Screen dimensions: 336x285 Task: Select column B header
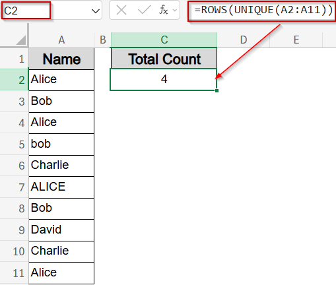coord(103,40)
